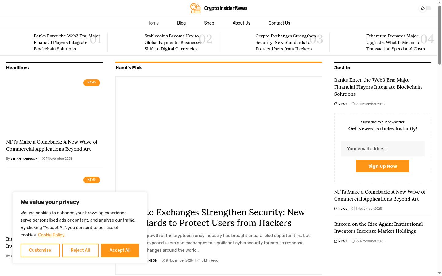This screenshot has height=276, width=442.
Task: Click the clock icon beside 22 November 2025
Action: [353, 241]
